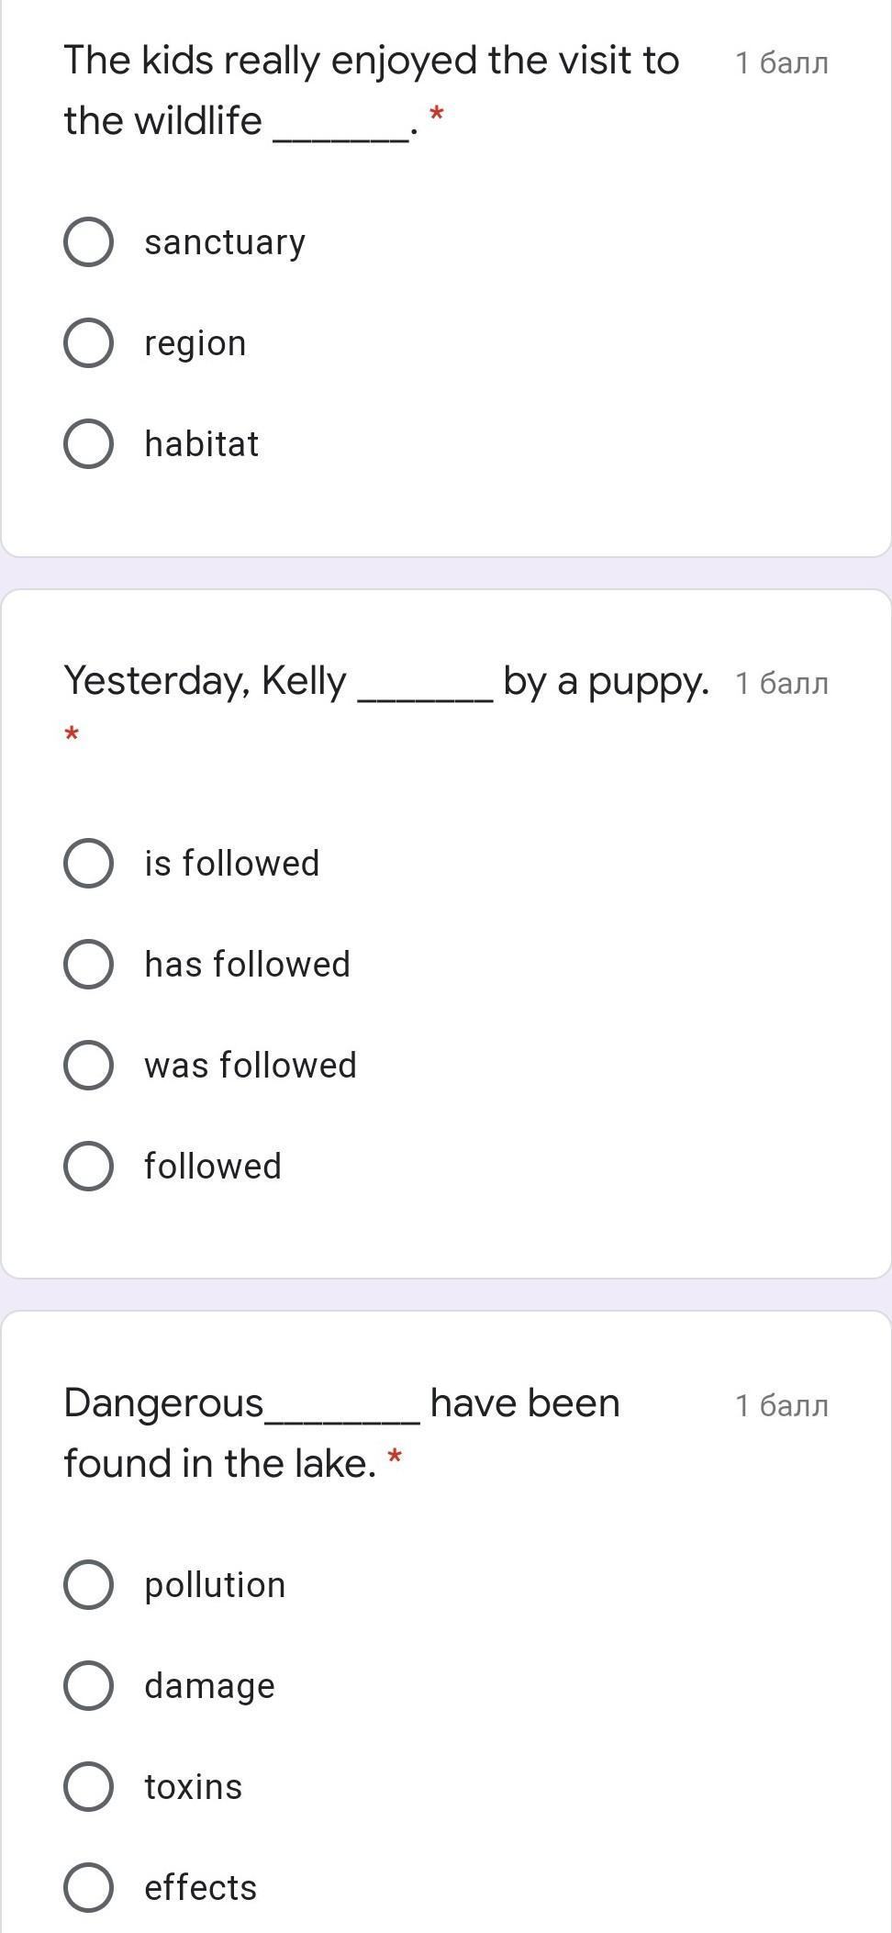892x1933 pixels.
Task: Click the red asterisk after 'found in the lake.'
Action: [395, 1457]
